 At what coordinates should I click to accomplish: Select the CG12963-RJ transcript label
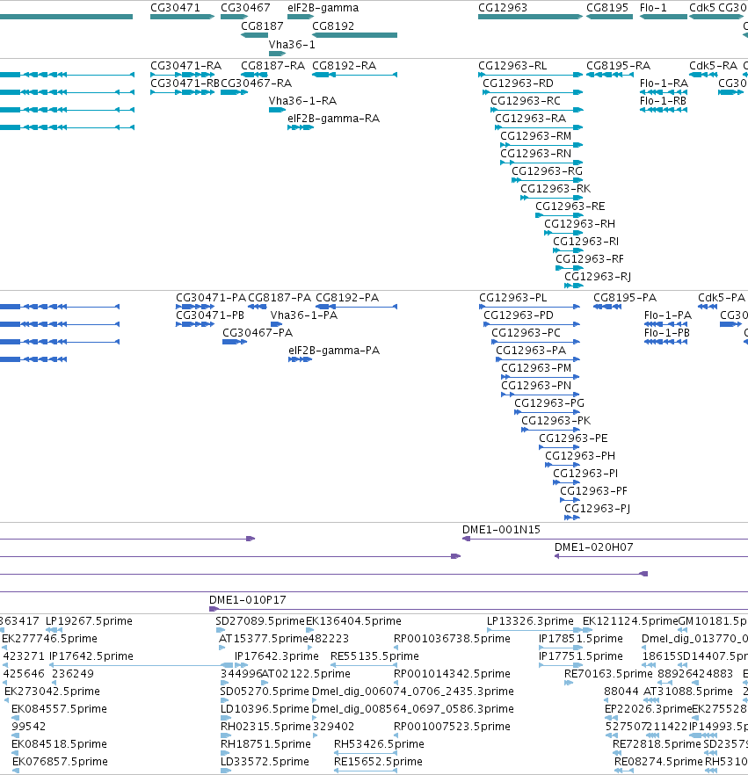tap(598, 277)
